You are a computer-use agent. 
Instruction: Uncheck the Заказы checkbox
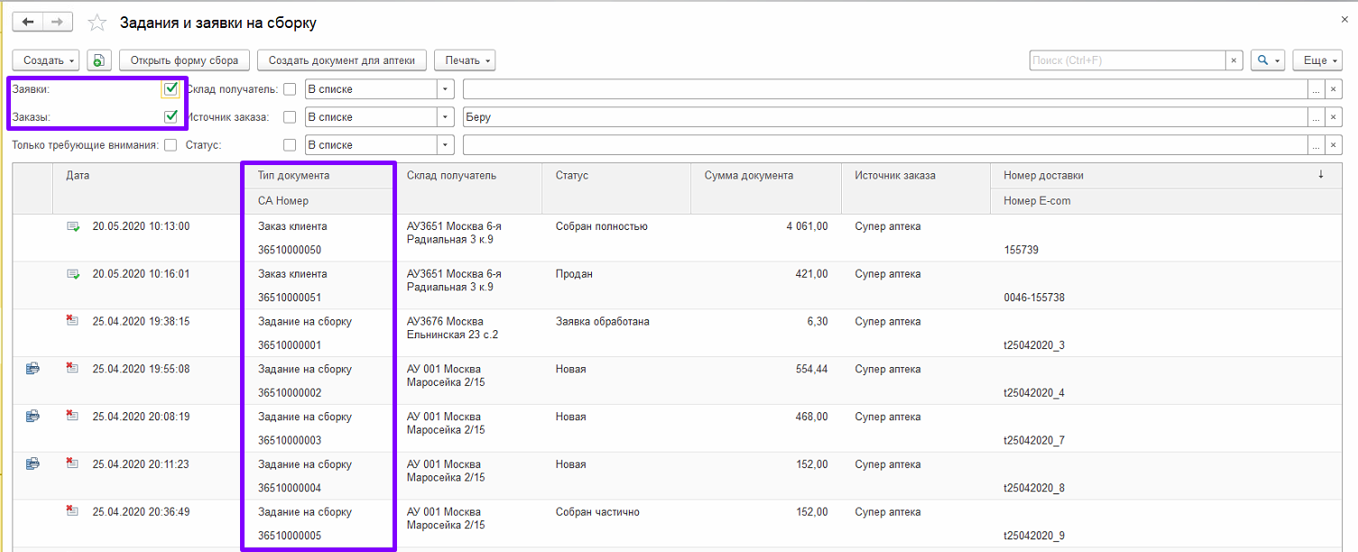171,116
